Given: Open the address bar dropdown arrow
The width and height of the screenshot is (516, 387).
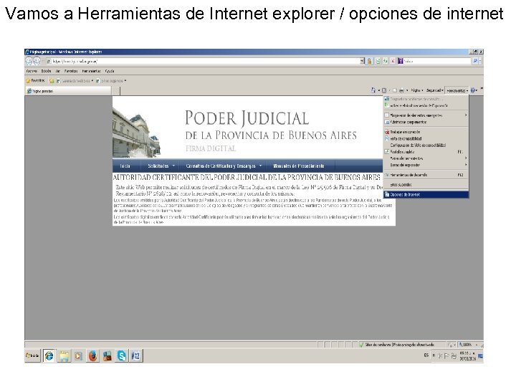Looking at the screenshot, I should [362, 61].
